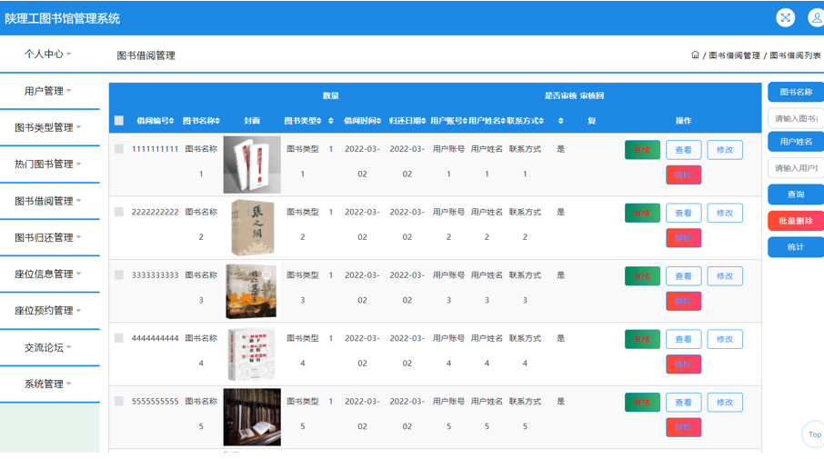Sort by 数量 column arrows
Viewport: 824px width, 459px height.
click(x=330, y=121)
